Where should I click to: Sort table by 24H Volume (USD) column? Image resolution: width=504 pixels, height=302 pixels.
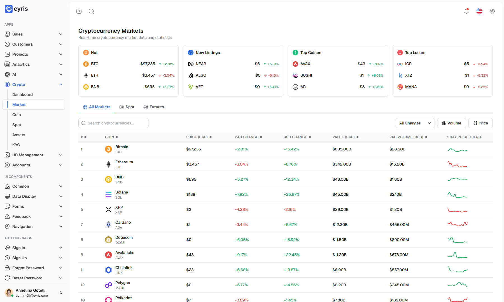point(408,137)
